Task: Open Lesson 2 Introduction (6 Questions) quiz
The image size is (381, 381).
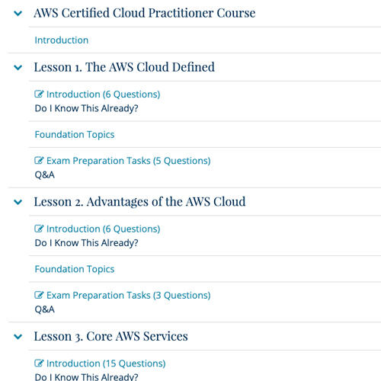Action: (103, 229)
